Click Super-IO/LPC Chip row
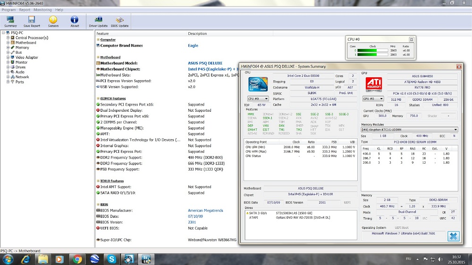Image resolution: width=472 pixels, height=265 pixels. click(167, 240)
